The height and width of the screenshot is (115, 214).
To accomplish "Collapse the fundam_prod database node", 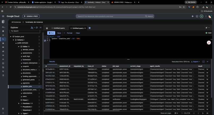I will 11,37.
